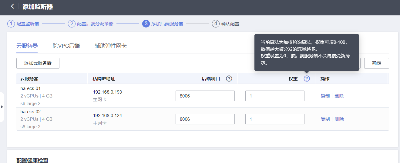This screenshot has width=400, height=163.
Task: Click step 4 确认配置 indicator
Action: [x=216, y=24]
